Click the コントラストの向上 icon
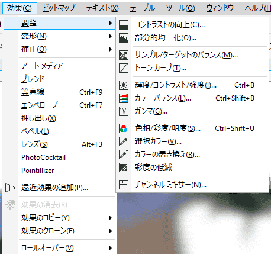271x254 pixels. tap(124, 25)
